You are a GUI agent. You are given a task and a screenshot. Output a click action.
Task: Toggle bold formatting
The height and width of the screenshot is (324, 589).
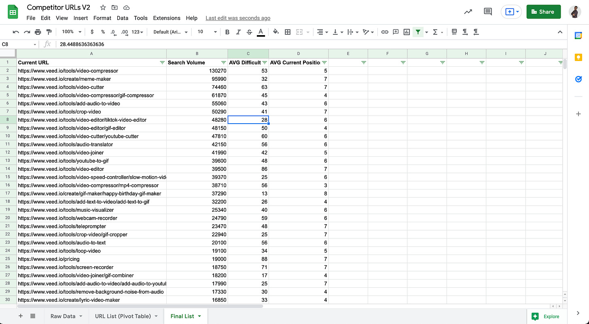(227, 32)
